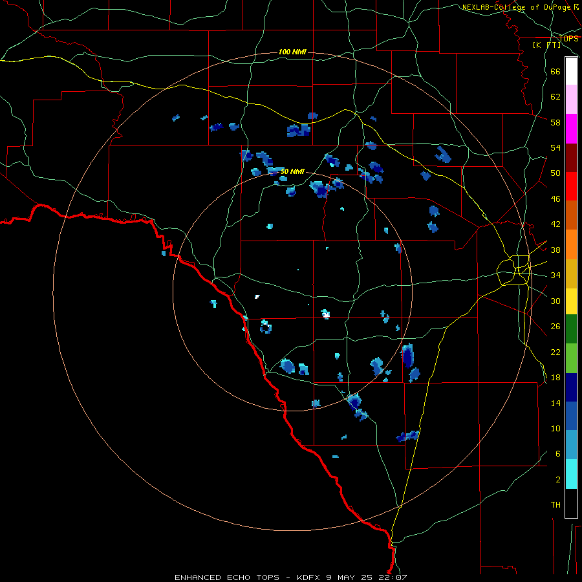Select the 58 scale label
This screenshot has height=582, width=582.
point(555,122)
